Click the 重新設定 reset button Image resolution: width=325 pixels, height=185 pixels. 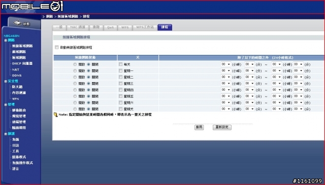[x=222, y=127]
